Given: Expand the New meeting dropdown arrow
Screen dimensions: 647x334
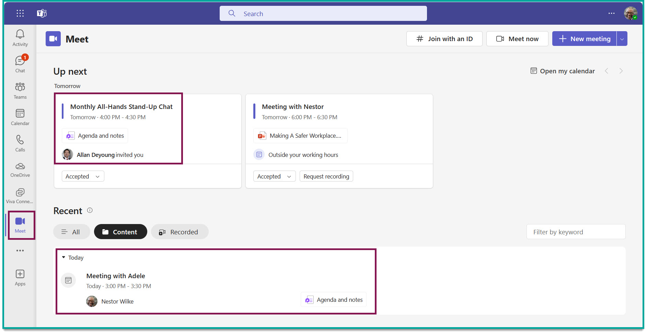Looking at the screenshot, I should coord(622,38).
